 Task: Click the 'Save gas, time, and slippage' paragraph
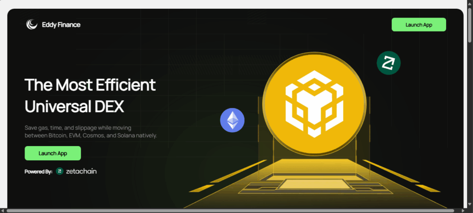(91, 131)
